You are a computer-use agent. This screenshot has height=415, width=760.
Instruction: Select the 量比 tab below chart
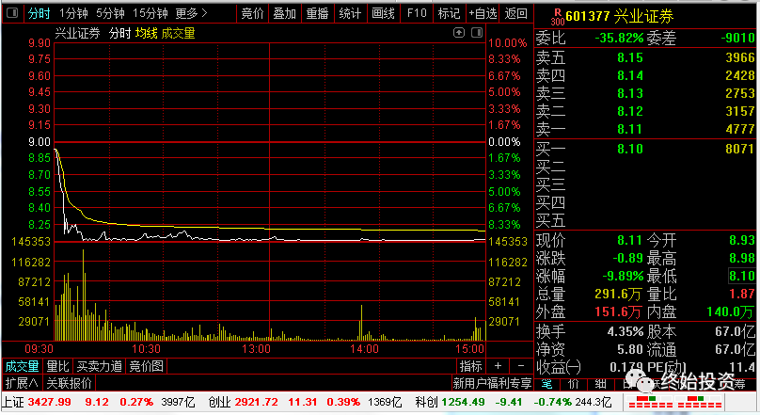[x=57, y=366]
